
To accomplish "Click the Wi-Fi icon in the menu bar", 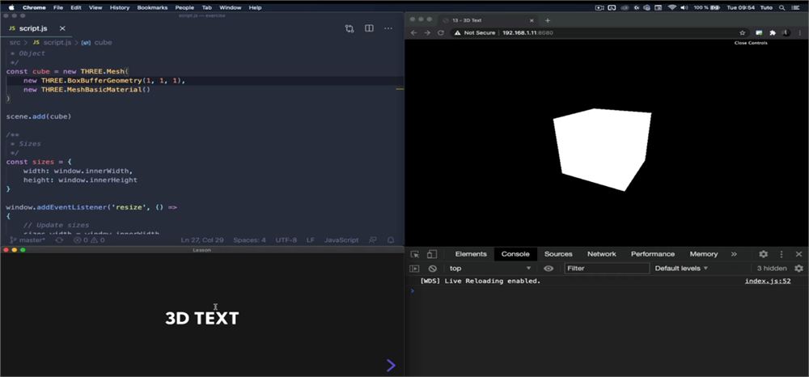I will [x=671, y=8].
